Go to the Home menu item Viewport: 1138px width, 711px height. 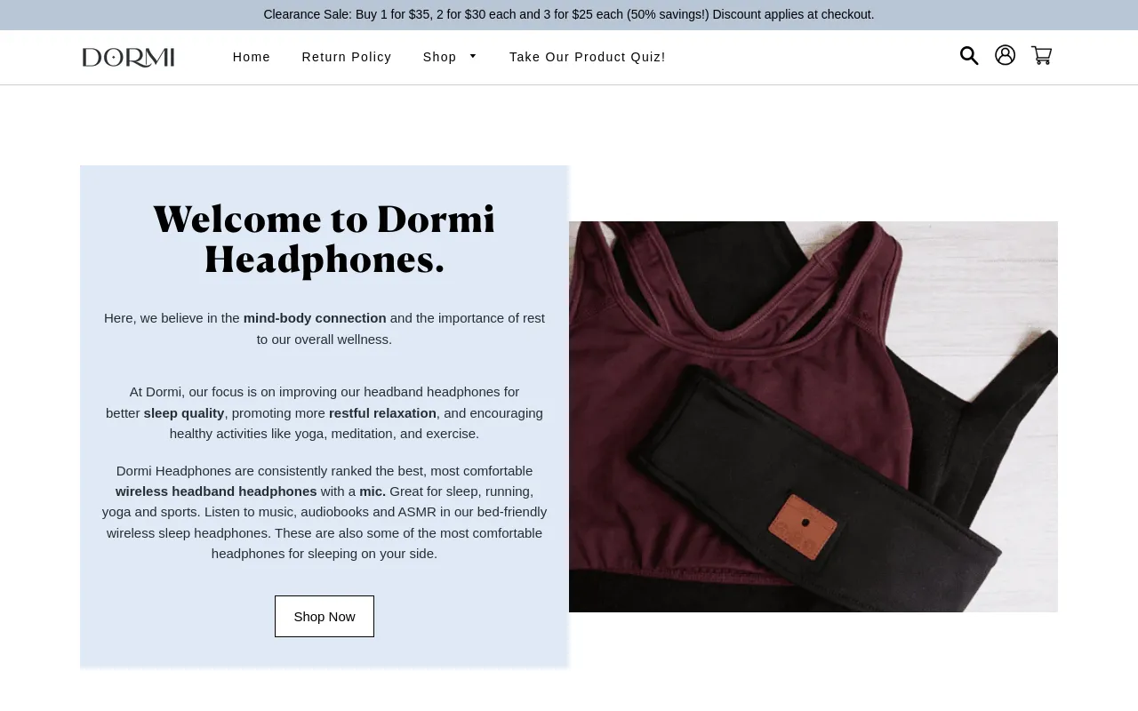(x=252, y=57)
